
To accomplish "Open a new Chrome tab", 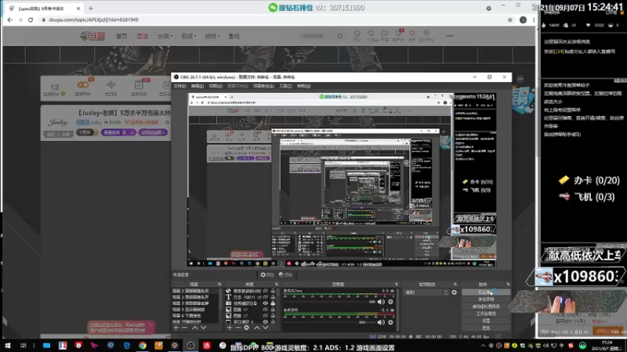I will point(91,8).
